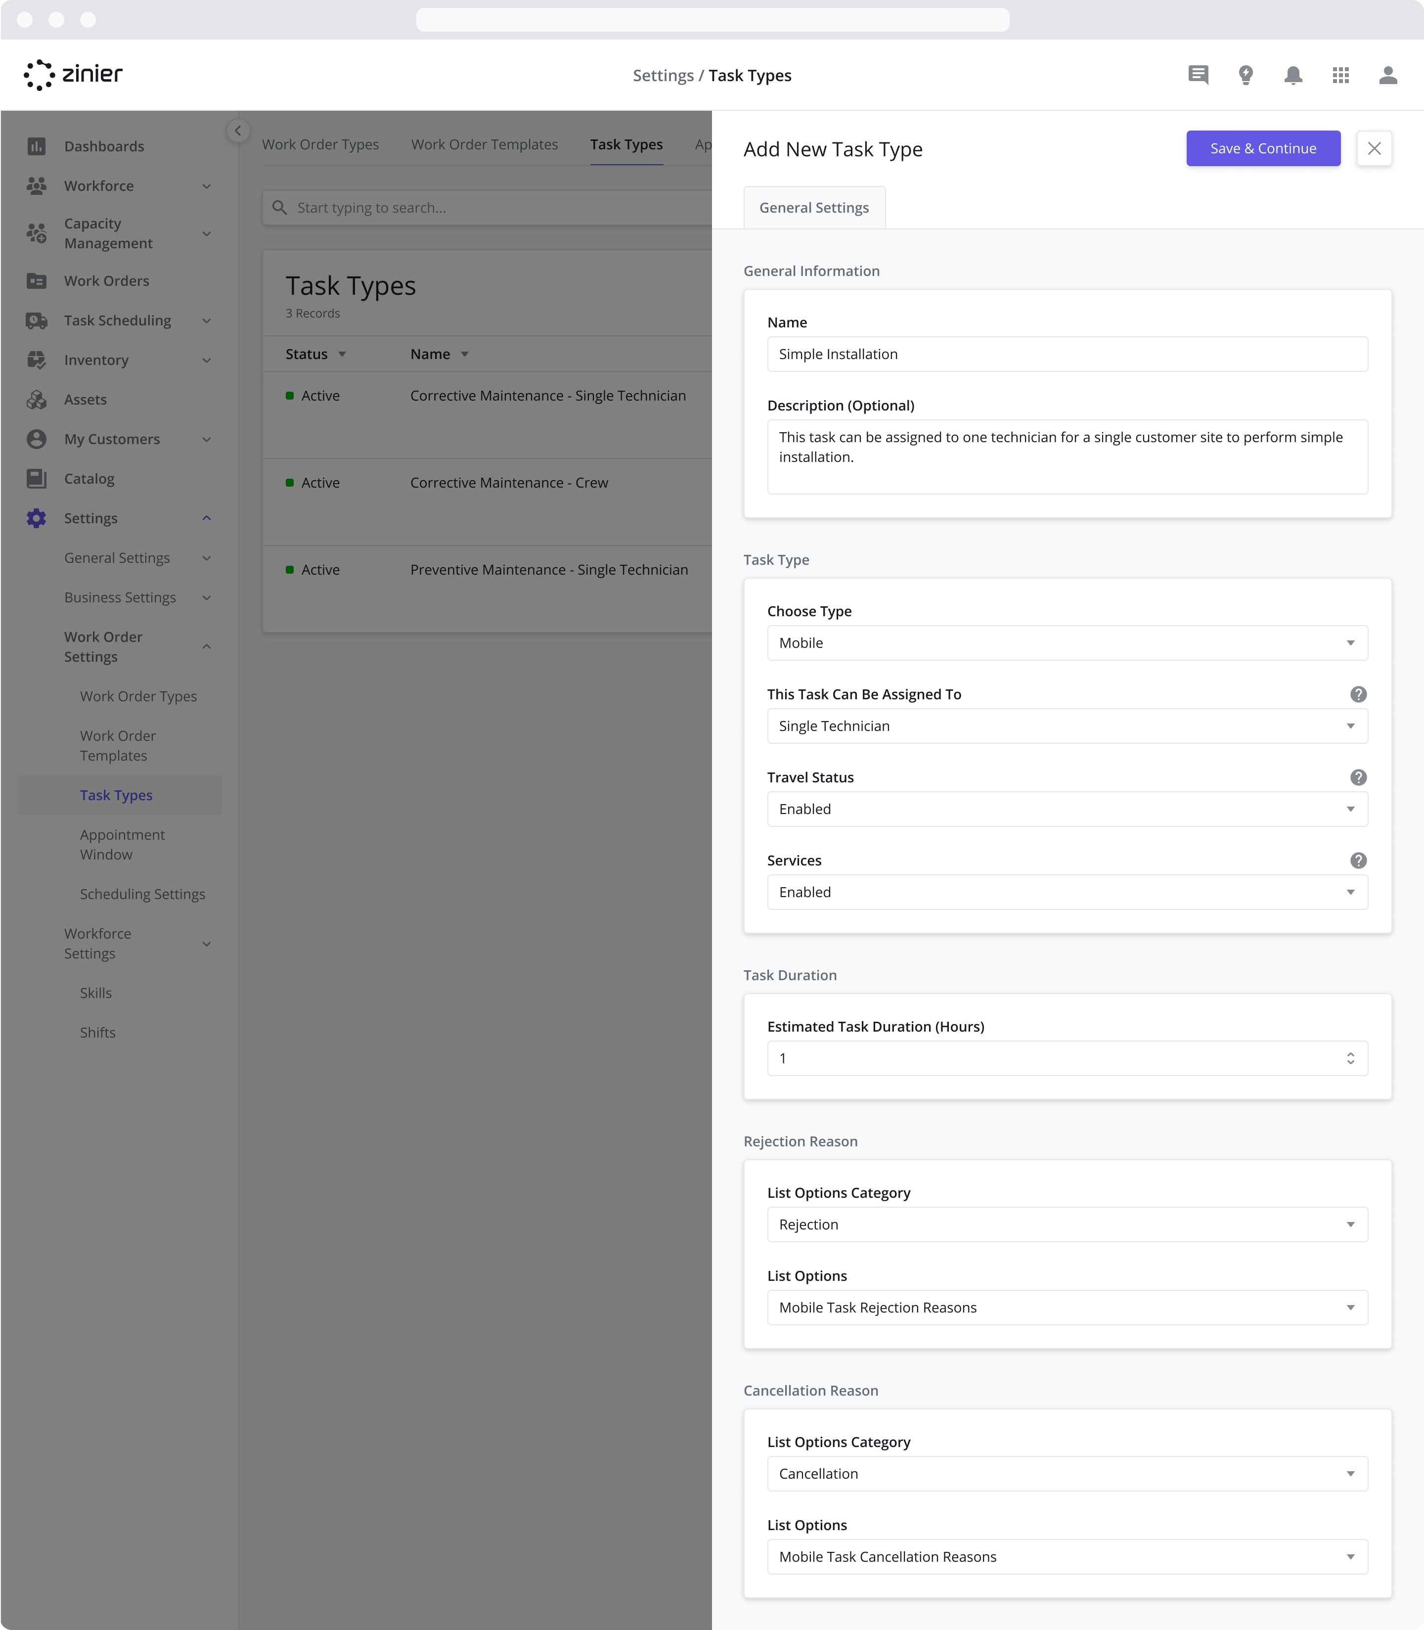Viewport: 1424px width, 1630px height.
Task: Select the Work Orders sidebar icon
Action: [x=36, y=280]
